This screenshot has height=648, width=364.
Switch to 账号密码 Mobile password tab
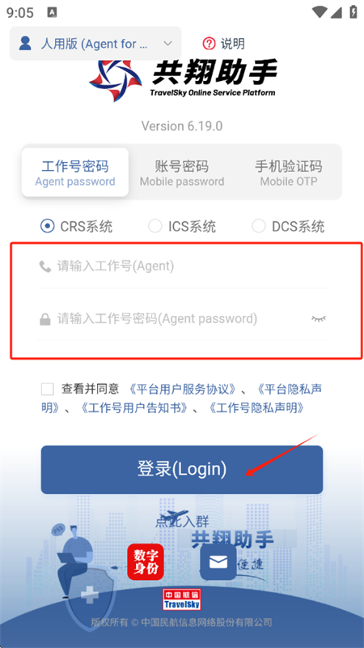[x=182, y=173]
